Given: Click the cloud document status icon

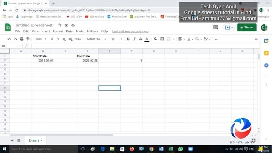Looking at the screenshot, I should (73, 25).
